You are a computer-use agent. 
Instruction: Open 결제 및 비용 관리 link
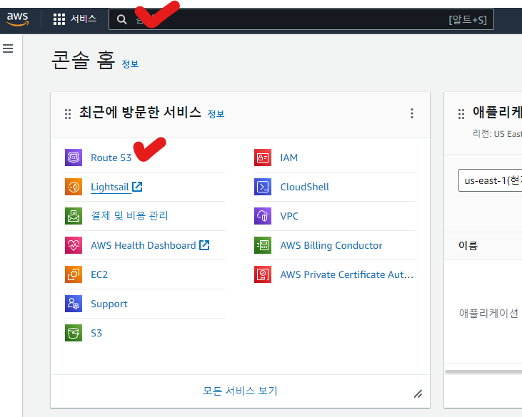pyautogui.click(x=129, y=216)
